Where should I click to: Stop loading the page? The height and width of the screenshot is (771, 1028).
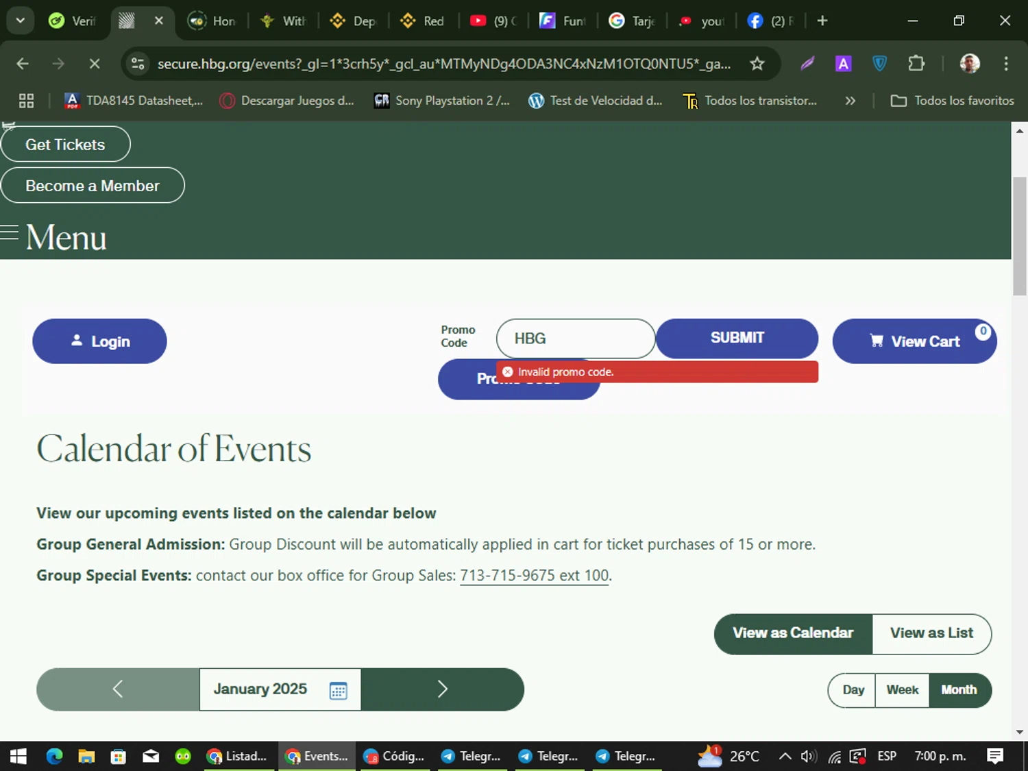coord(95,64)
